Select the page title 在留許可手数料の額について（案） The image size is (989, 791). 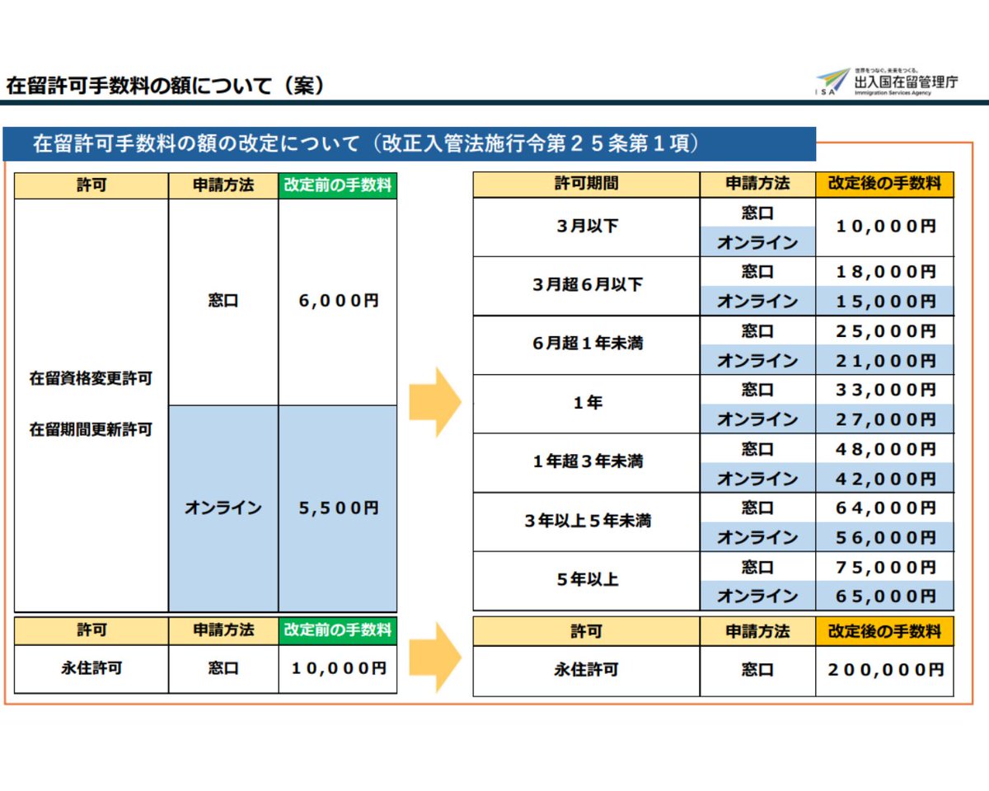click(x=165, y=85)
